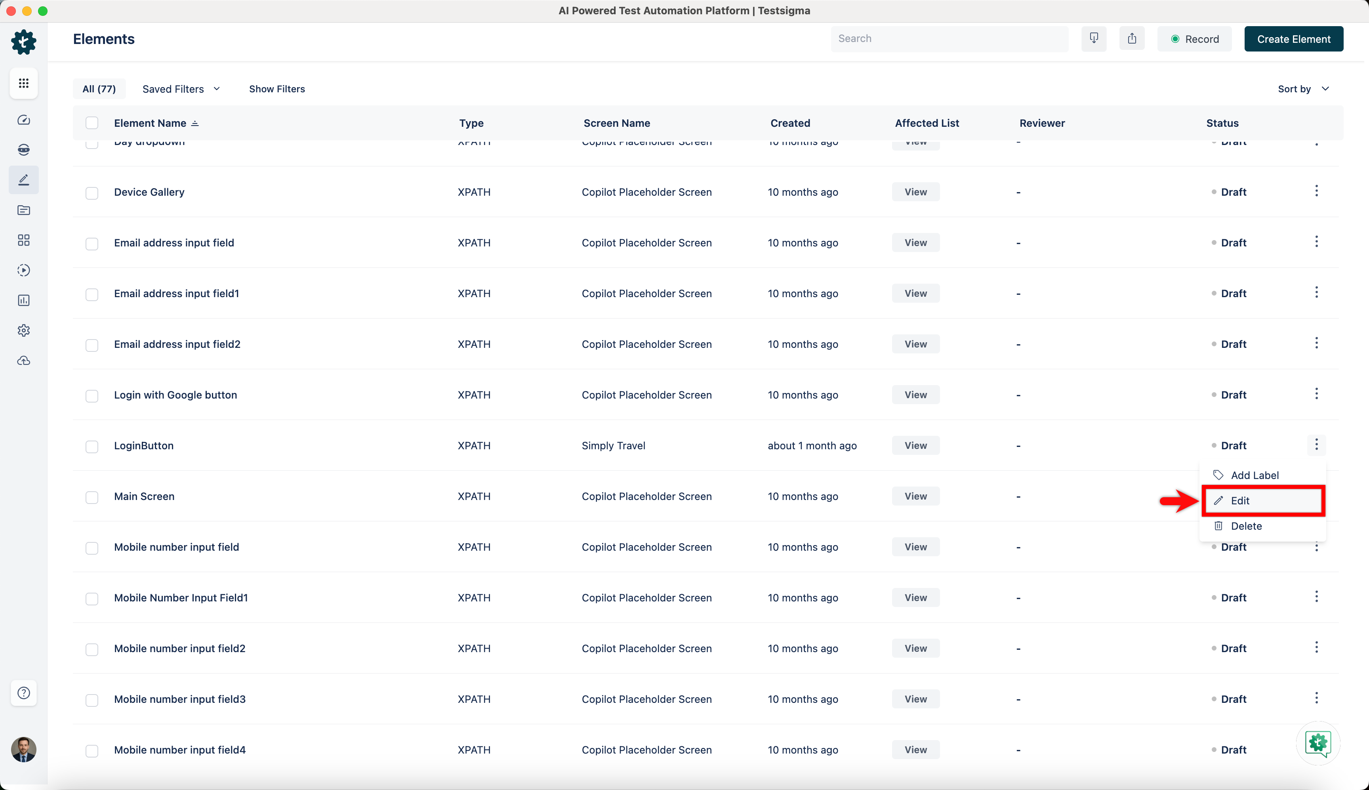Open the dashboard gauge icon in sidebar
1369x790 pixels.
(23, 120)
